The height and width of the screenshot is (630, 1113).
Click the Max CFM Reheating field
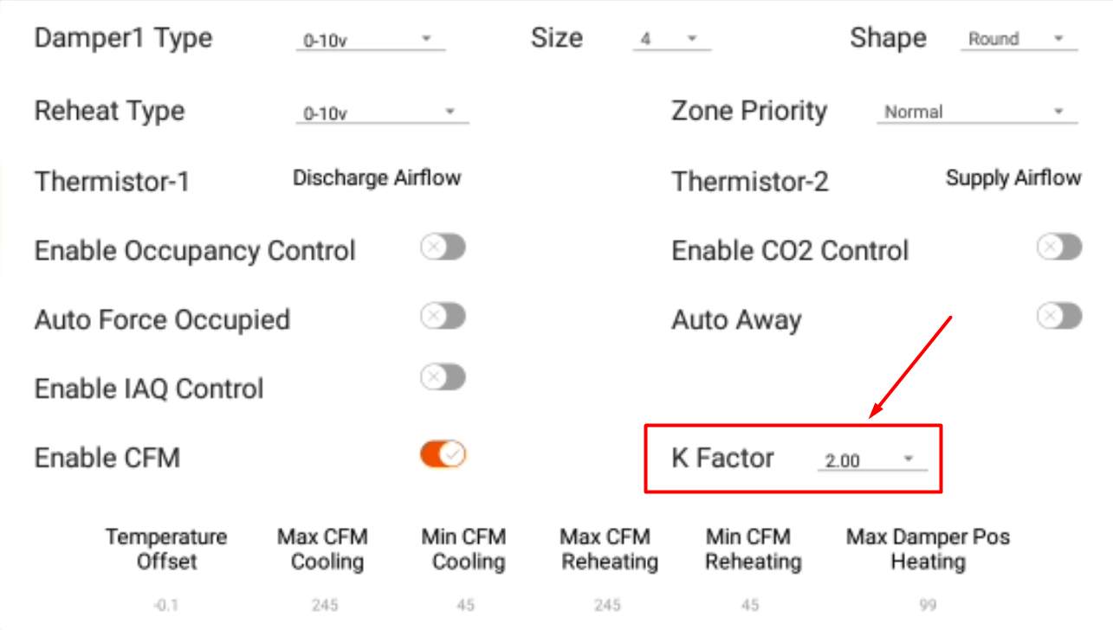pyautogui.click(x=608, y=604)
